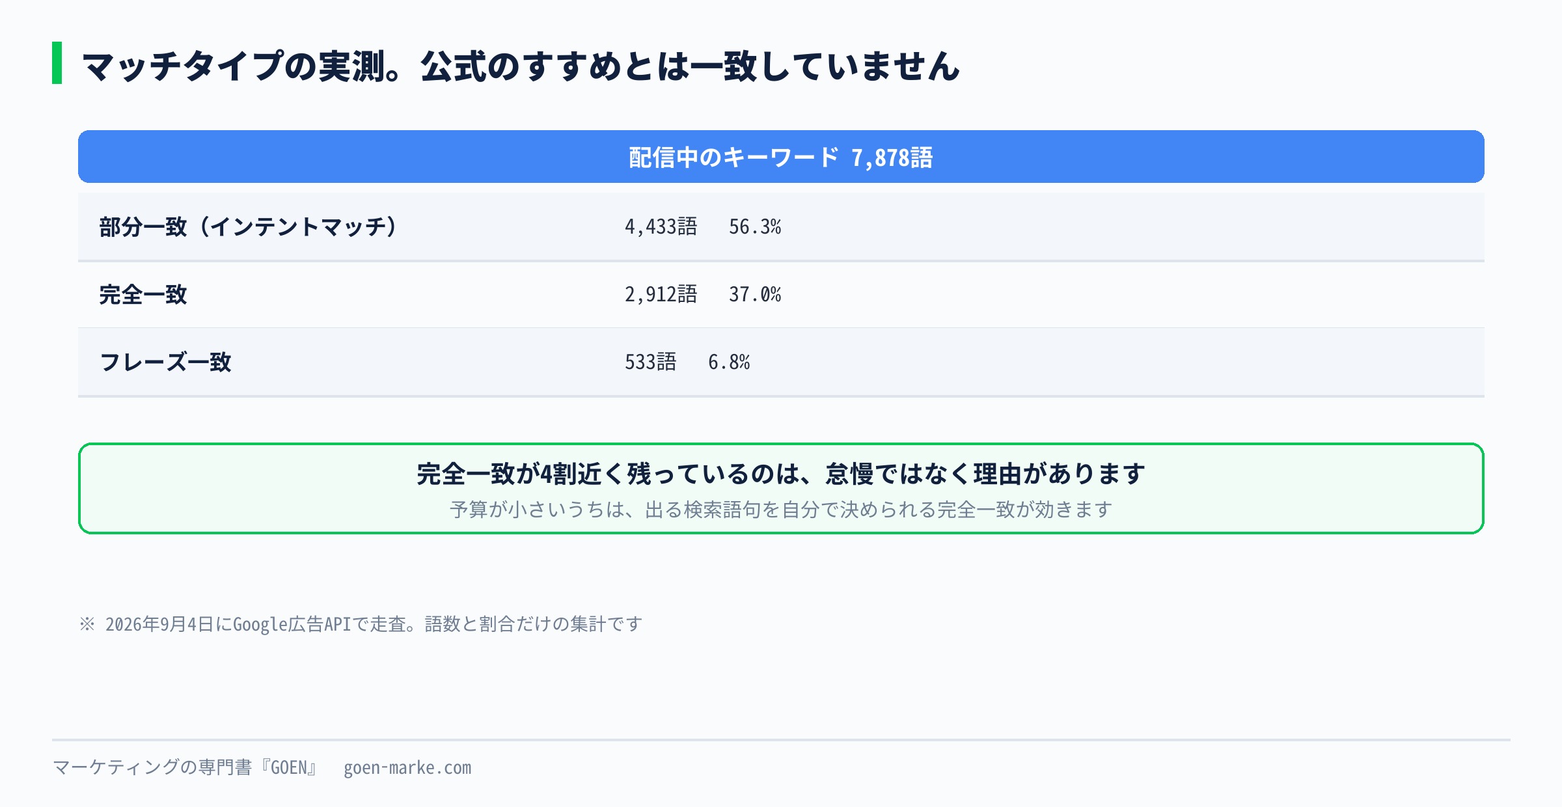The width and height of the screenshot is (1562, 807).
Task: Click the value 4,433語
Action: tap(661, 227)
